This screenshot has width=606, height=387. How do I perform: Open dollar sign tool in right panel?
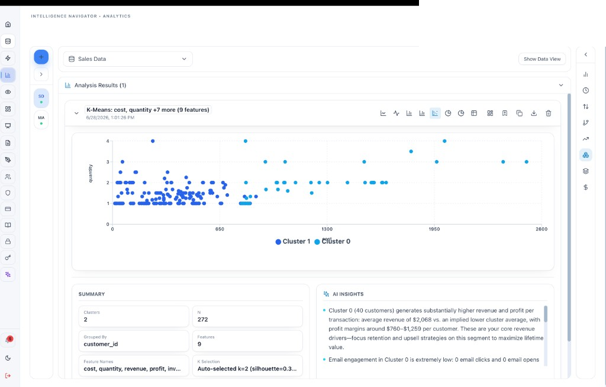coord(586,187)
